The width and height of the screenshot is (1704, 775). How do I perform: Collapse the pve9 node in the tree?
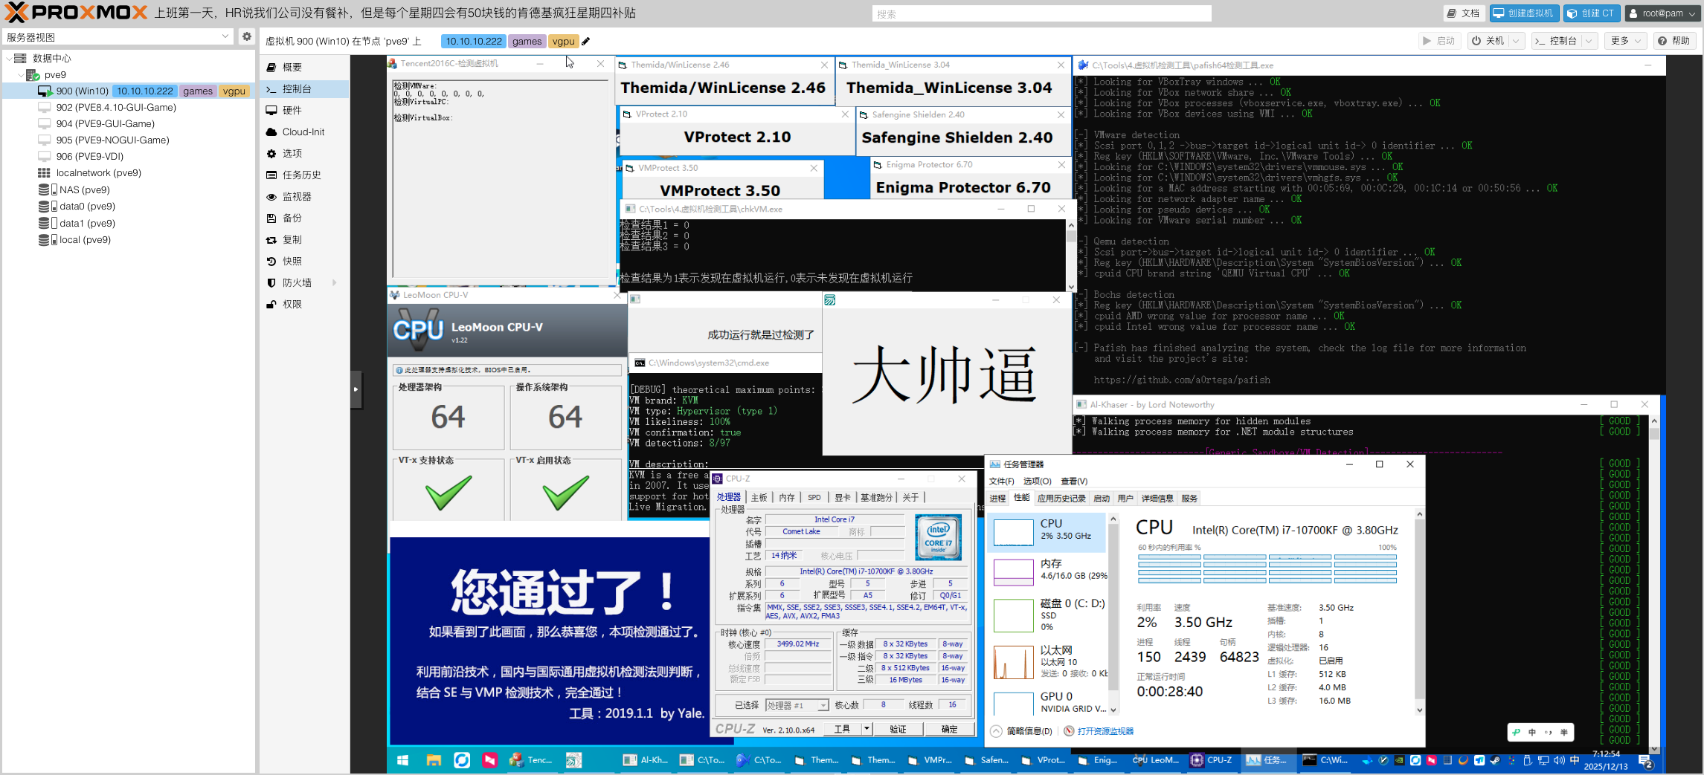pyautogui.click(x=20, y=75)
